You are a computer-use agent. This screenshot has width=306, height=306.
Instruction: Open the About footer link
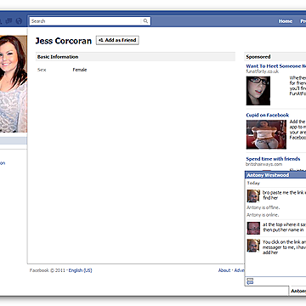[x=224, y=270]
